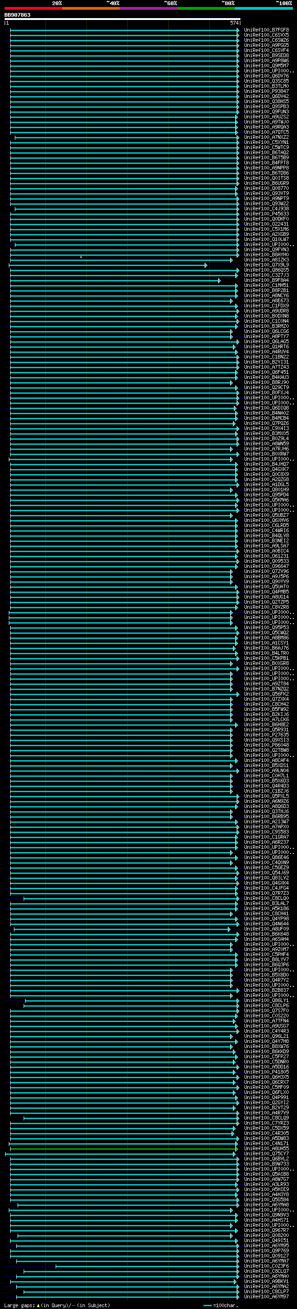Select hit UniRef100_B8AYH0
This screenshot has height=1309, width=297.
266,254
